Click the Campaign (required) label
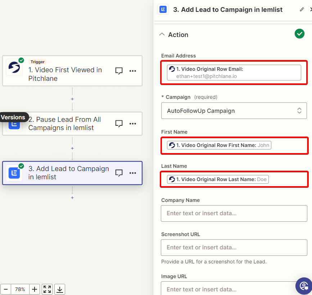312x295 pixels. click(x=189, y=97)
